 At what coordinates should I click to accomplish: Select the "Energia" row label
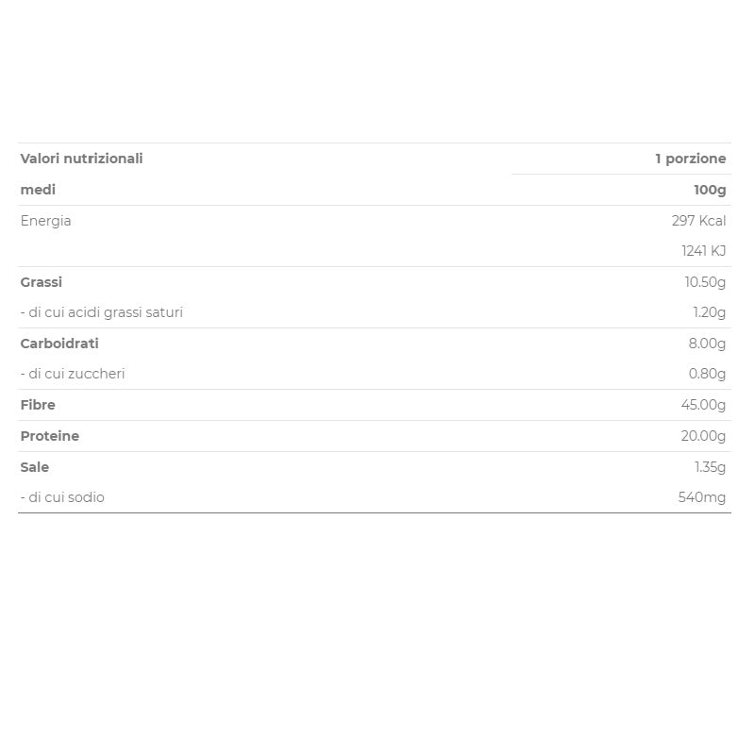coord(45,221)
